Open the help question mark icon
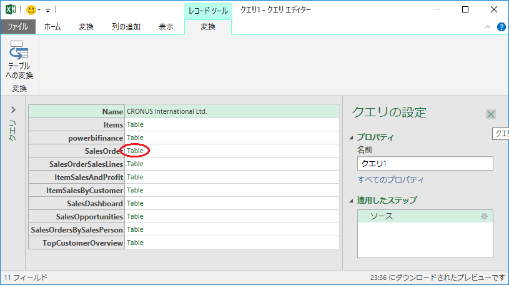 click(501, 27)
